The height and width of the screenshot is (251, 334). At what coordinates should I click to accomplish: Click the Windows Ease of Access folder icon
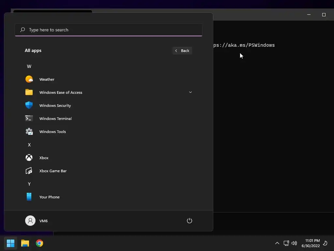29,92
